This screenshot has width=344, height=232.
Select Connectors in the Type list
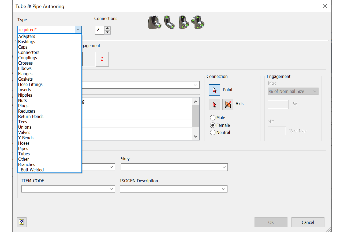coord(49,52)
